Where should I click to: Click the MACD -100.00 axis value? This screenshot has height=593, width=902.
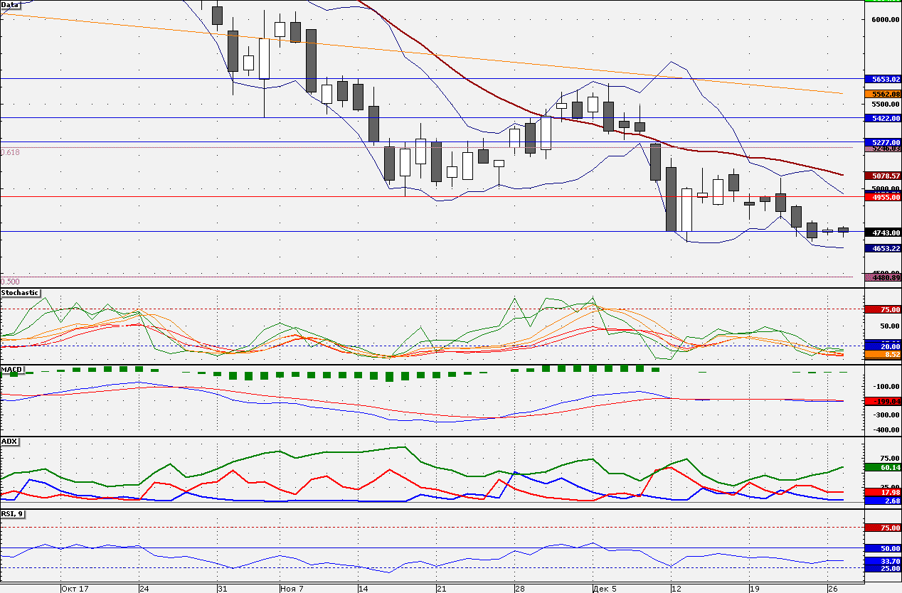pos(887,387)
